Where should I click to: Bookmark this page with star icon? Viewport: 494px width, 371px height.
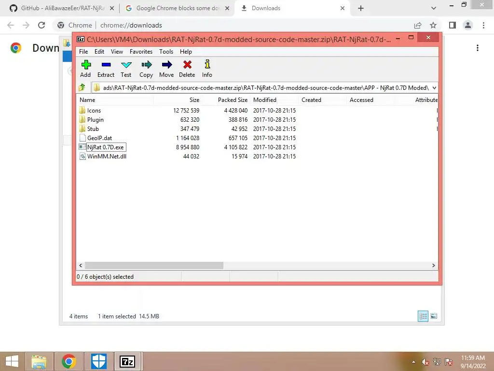(433, 25)
